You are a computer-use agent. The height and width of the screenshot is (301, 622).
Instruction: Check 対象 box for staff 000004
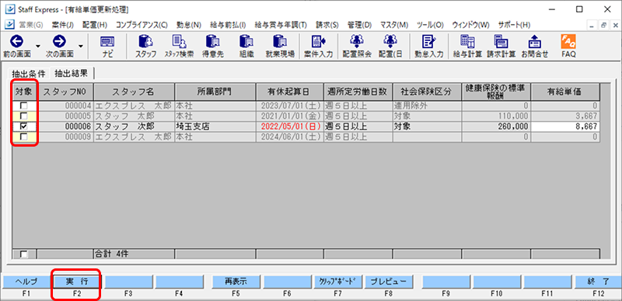[x=24, y=106]
